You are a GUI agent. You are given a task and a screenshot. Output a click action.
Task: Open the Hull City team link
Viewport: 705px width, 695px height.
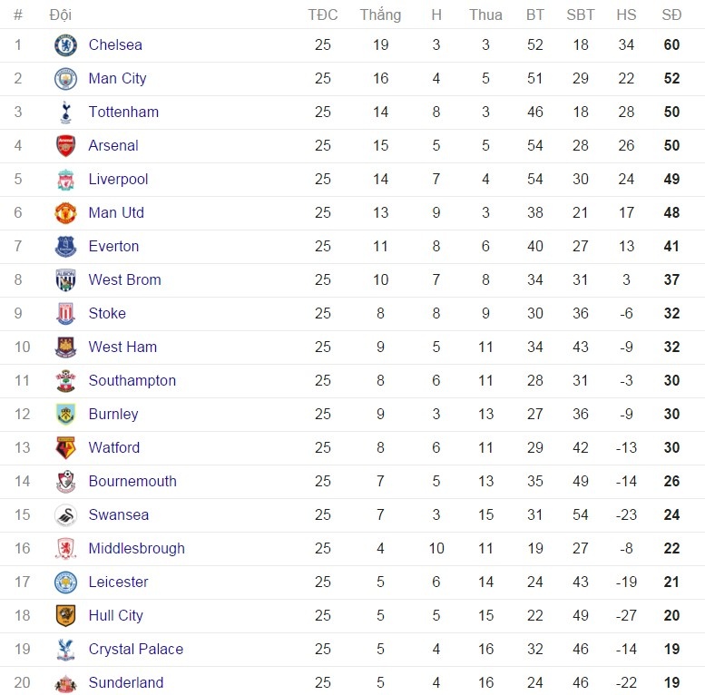coord(115,615)
